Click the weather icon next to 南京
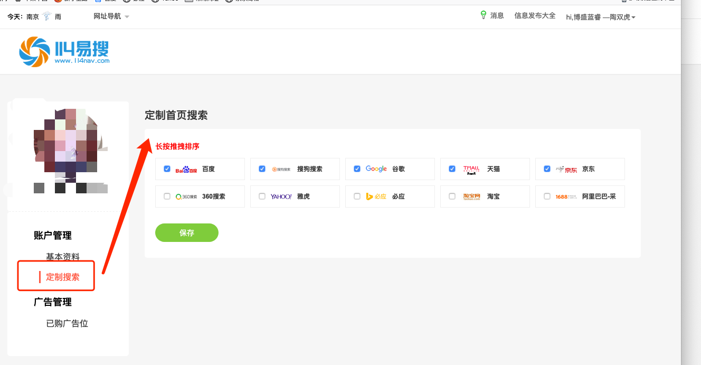 (x=47, y=16)
